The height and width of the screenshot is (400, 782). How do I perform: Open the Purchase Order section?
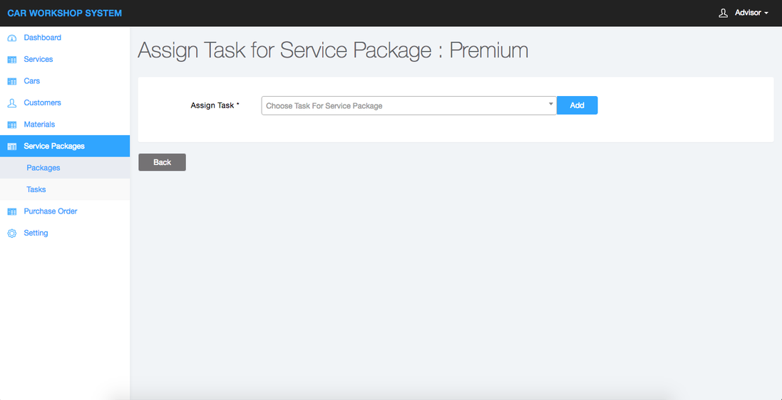pyautogui.click(x=50, y=211)
